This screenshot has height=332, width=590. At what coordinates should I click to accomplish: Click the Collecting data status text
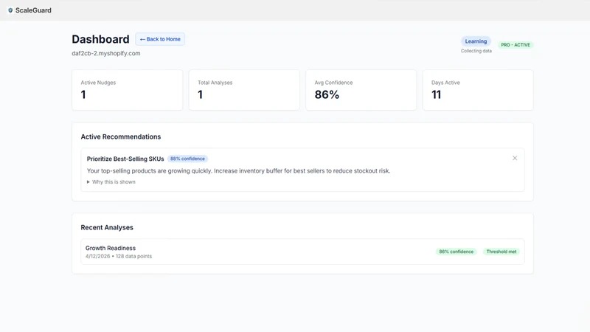click(476, 51)
